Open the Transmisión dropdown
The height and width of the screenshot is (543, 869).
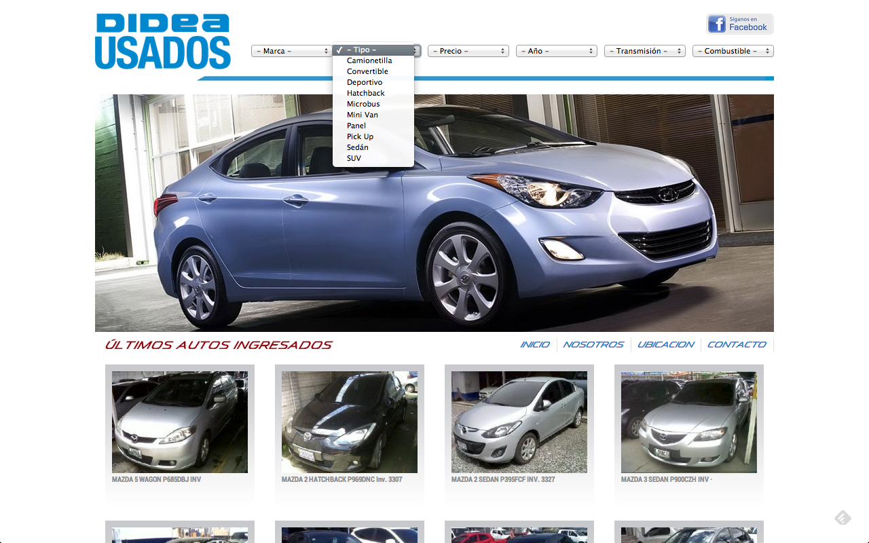(645, 51)
